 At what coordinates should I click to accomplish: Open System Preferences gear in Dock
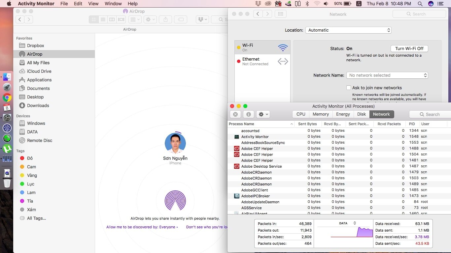click(x=7, y=118)
